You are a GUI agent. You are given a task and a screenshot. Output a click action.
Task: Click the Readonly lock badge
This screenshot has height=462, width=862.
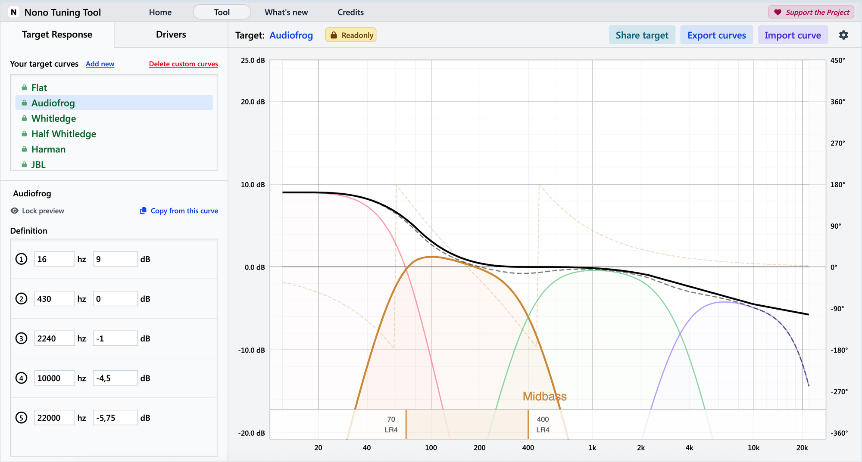pos(351,35)
